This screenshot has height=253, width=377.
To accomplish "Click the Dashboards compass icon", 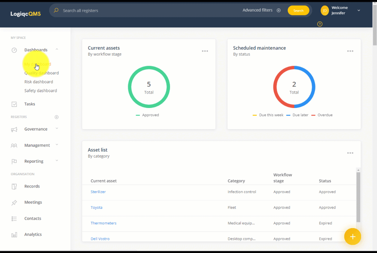I will (14, 50).
